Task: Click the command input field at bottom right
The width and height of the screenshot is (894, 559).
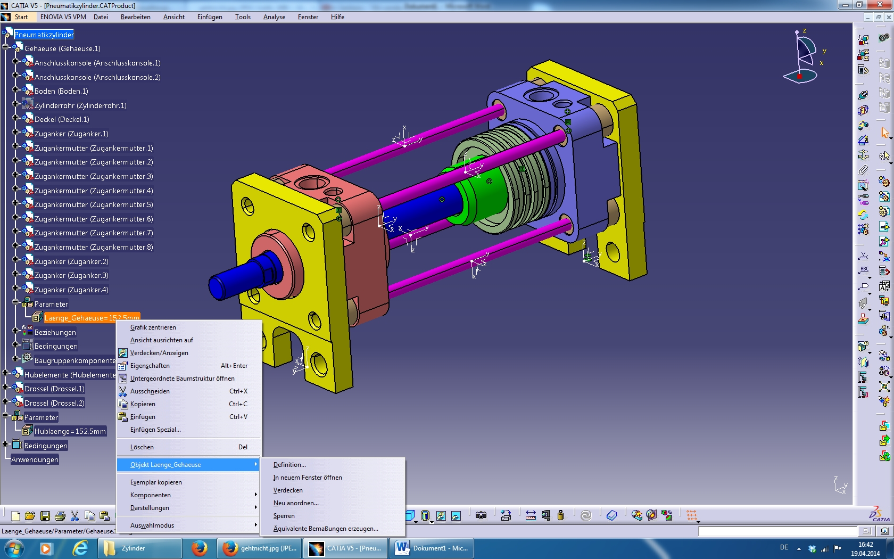Action: (x=777, y=531)
